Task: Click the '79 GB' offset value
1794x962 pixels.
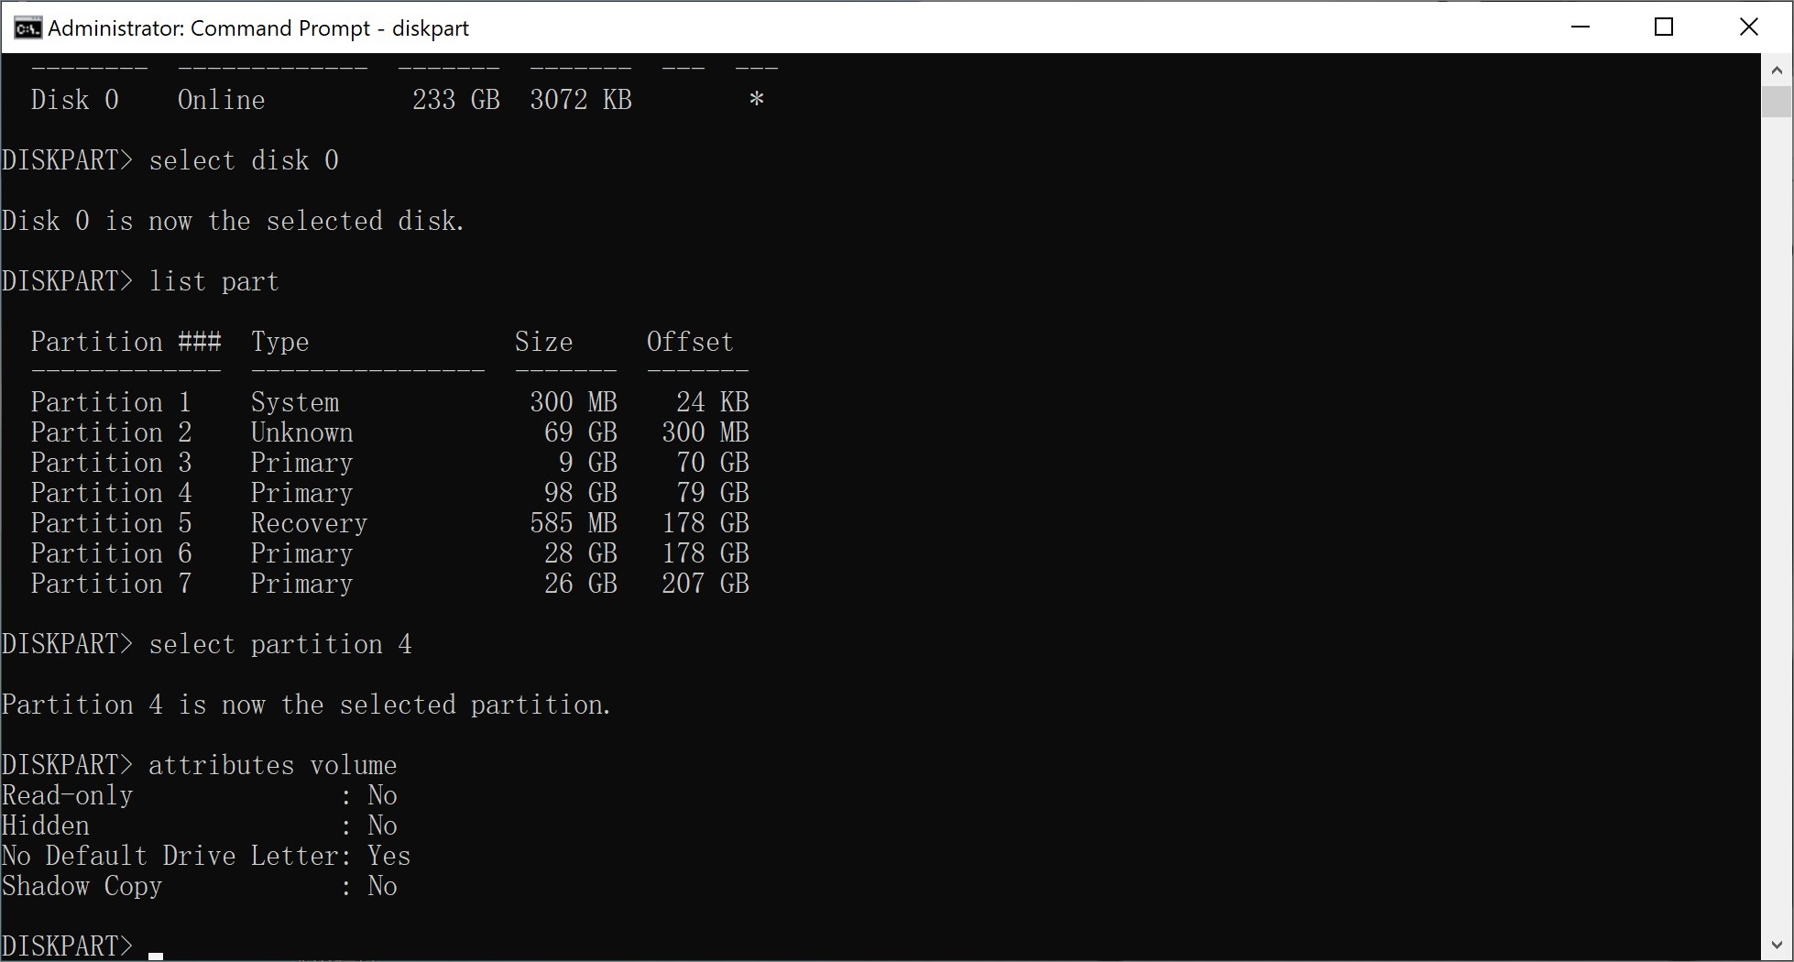Action: 713,493
